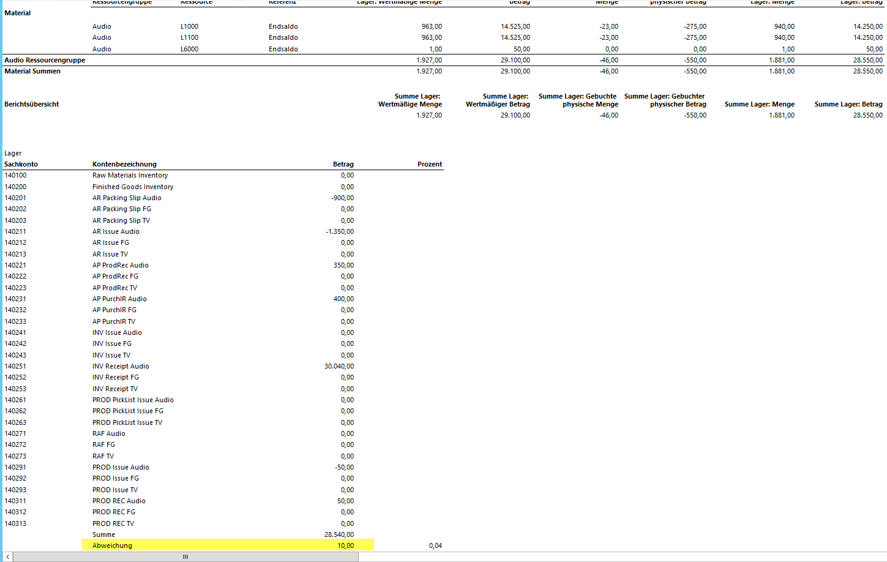Image resolution: width=887 pixels, height=562 pixels.
Task: Click the AR Issue Audio amount -1.350,00
Action: (x=339, y=231)
